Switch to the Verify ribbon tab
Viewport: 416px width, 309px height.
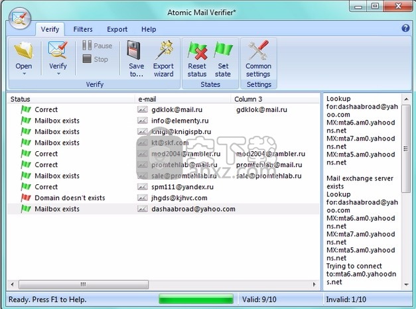(50, 29)
